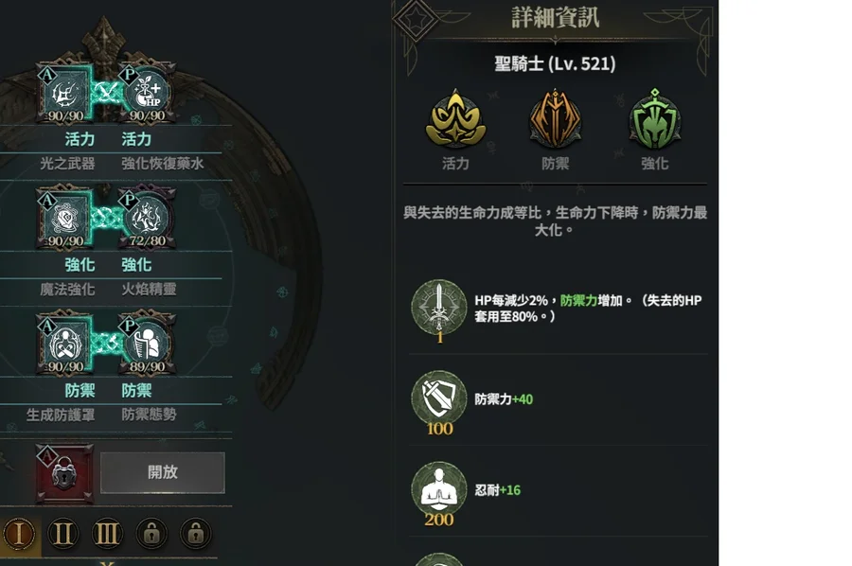Select the 生成防護罩 skill icon

pos(64,345)
